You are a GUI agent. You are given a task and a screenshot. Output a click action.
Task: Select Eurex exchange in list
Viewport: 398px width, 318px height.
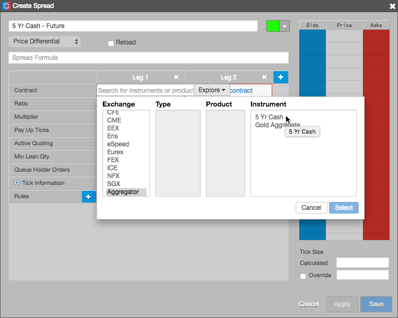click(x=115, y=152)
